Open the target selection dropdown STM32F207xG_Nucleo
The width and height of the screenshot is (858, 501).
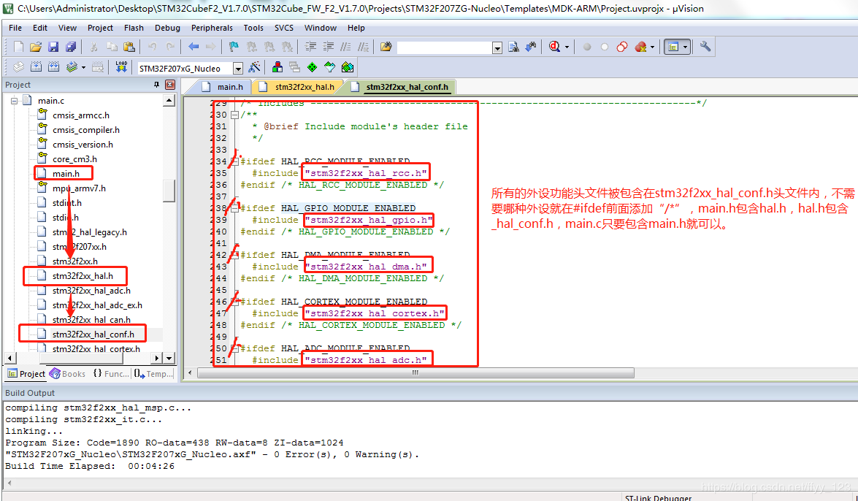click(238, 69)
